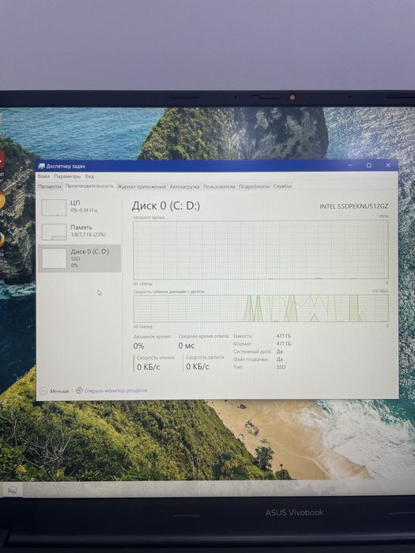415x553 pixels.
Task: Click the Диск 0 (C: D:) heading
Action: tap(166, 206)
